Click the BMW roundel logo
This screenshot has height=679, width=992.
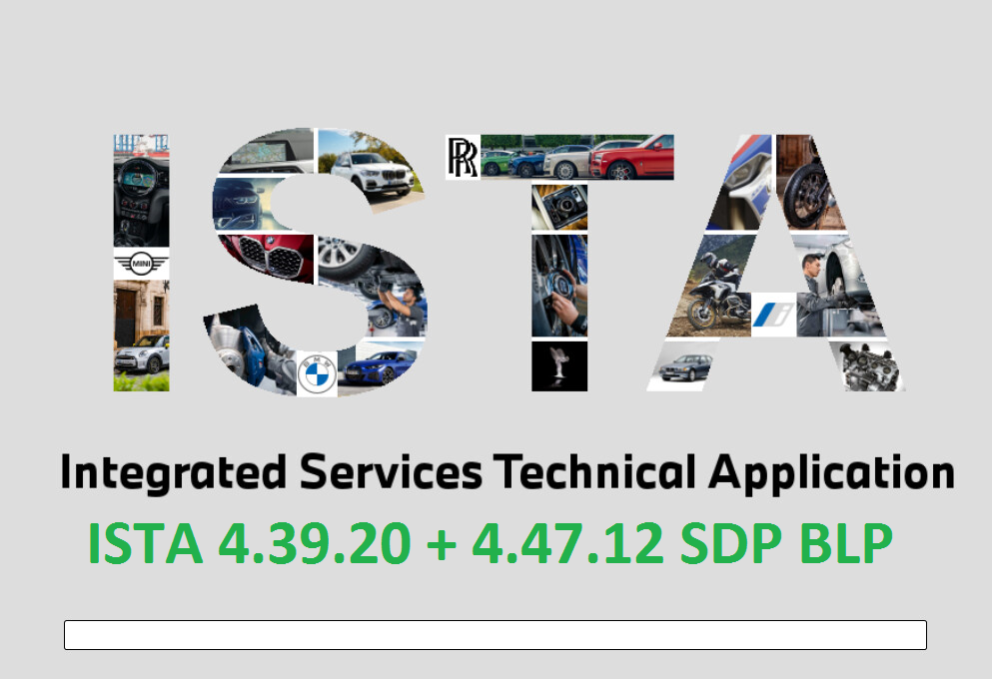point(317,376)
